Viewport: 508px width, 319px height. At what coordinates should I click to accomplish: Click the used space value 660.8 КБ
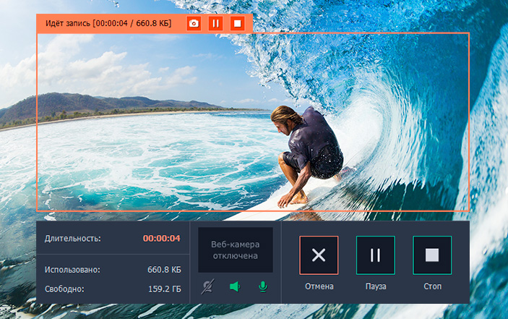(164, 269)
